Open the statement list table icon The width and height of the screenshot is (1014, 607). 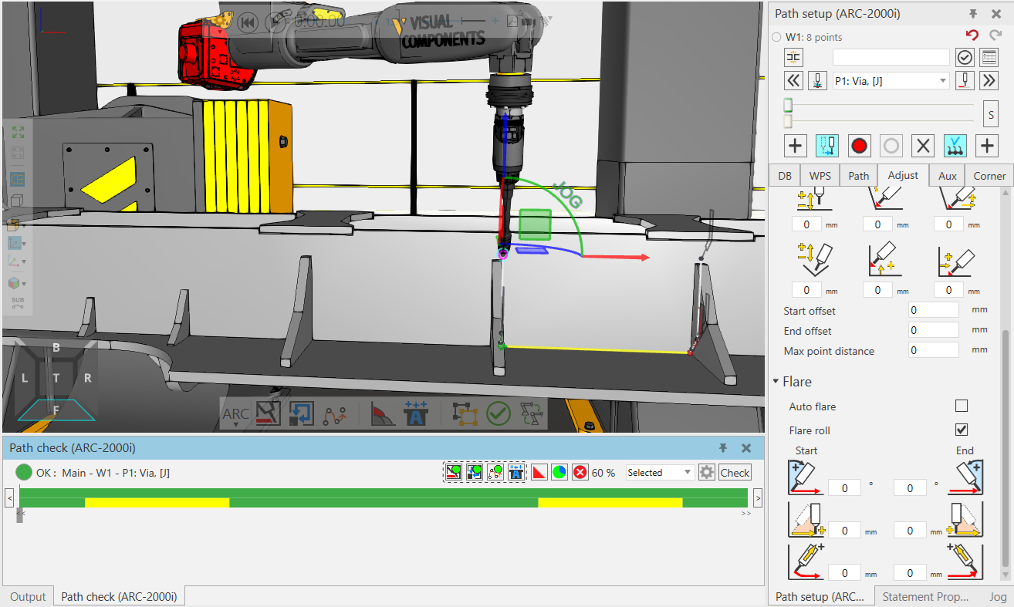tap(989, 57)
